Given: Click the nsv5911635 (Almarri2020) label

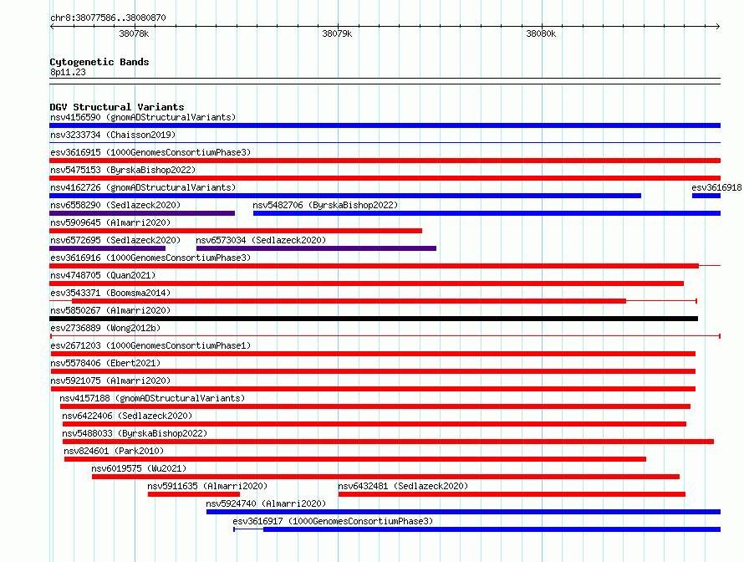Looking at the screenshot, I should pos(207,486).
